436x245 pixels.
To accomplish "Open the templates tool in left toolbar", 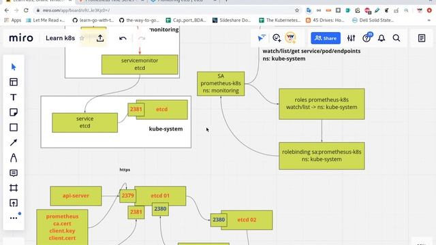I will (14, 82).
